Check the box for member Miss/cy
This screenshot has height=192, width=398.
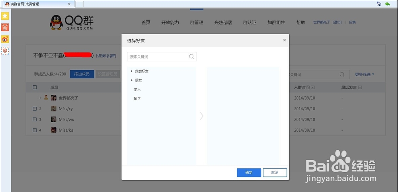click(x=35, y=109)
